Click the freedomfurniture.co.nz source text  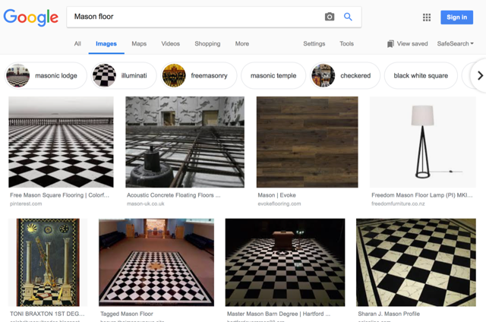398,204
